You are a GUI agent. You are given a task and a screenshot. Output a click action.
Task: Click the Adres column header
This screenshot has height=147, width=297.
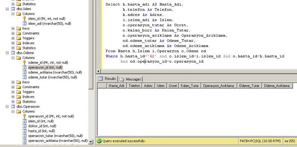(148, 86)
